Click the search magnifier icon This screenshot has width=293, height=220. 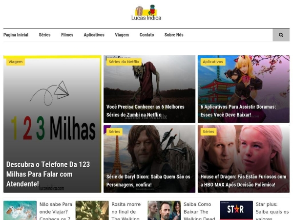tap(281, 35)
